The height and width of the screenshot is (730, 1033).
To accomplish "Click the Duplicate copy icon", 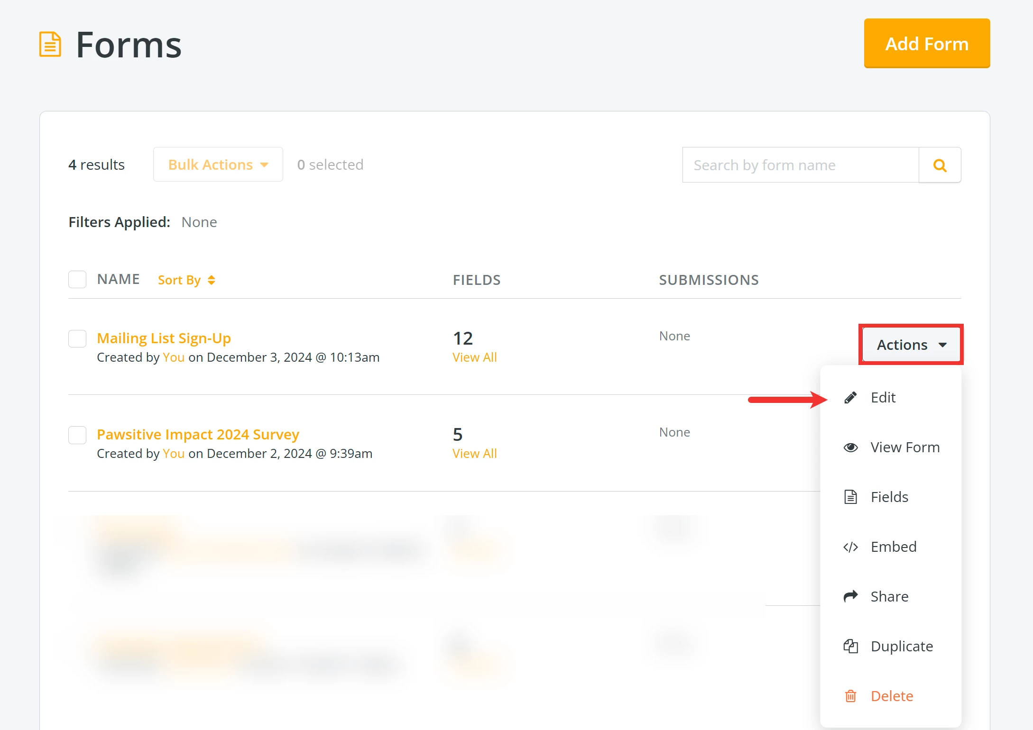I will 850,646.
